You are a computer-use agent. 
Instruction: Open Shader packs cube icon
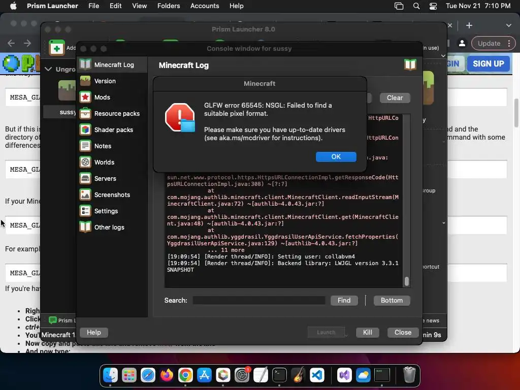tap(85, 129)
